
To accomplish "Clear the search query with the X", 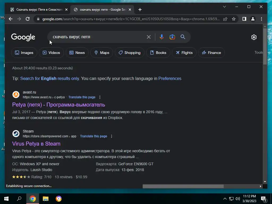I will tap(149, 37).
